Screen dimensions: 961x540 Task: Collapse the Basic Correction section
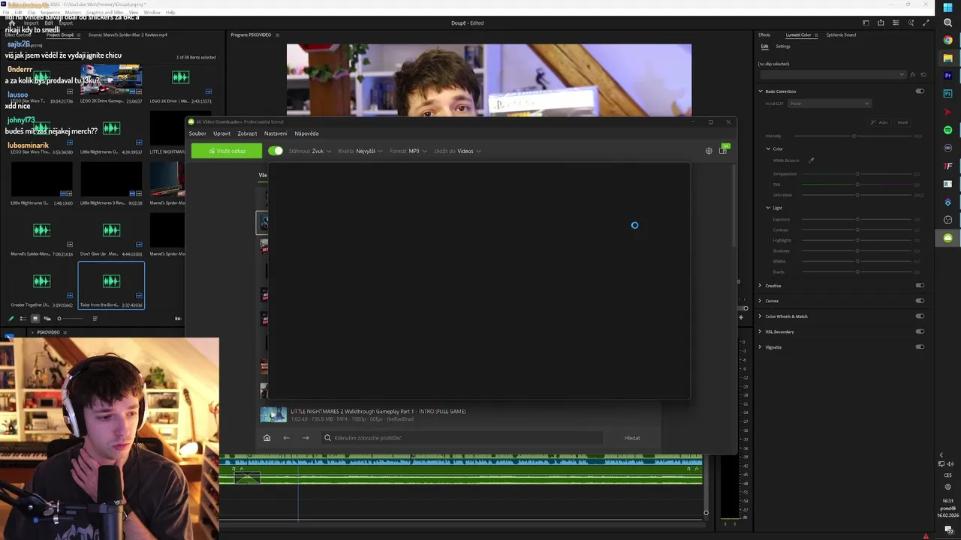tap(761, 91)
